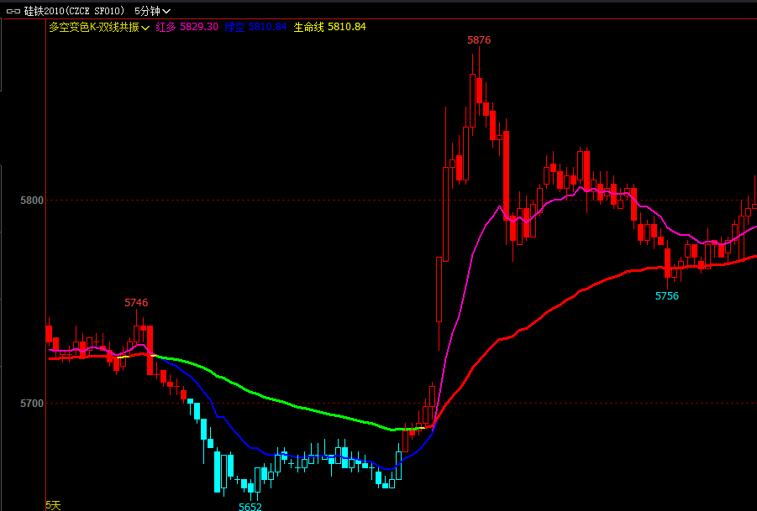
Task: Click the contract title 硅铁2010(CZCE SF010)
Action: pyautogui.click(x=74, y=11)
